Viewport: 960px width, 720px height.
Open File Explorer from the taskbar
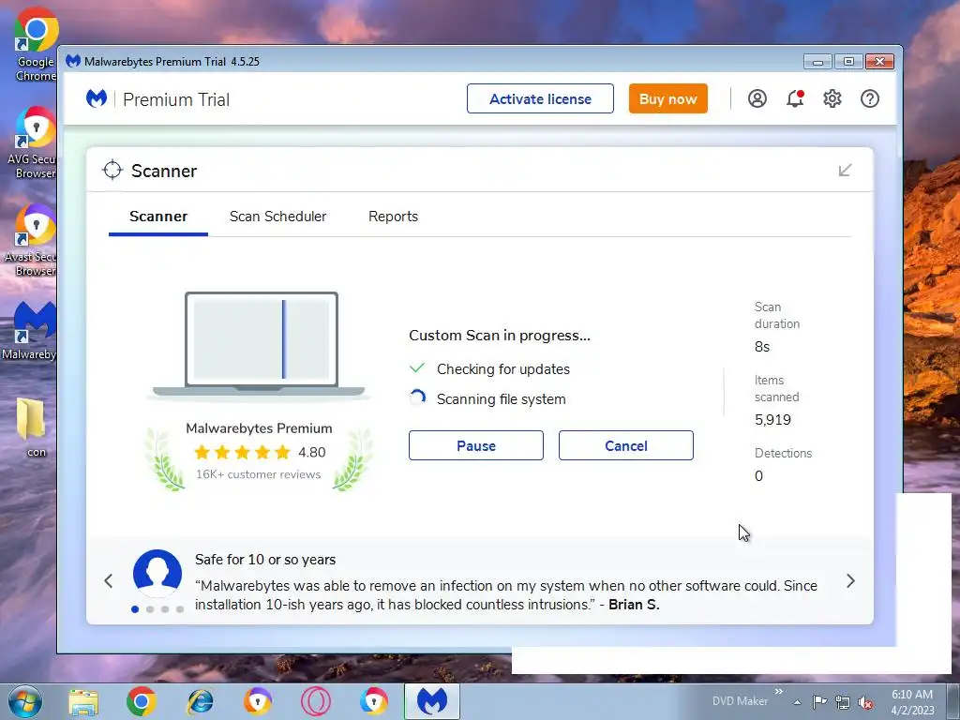point(83,702)
